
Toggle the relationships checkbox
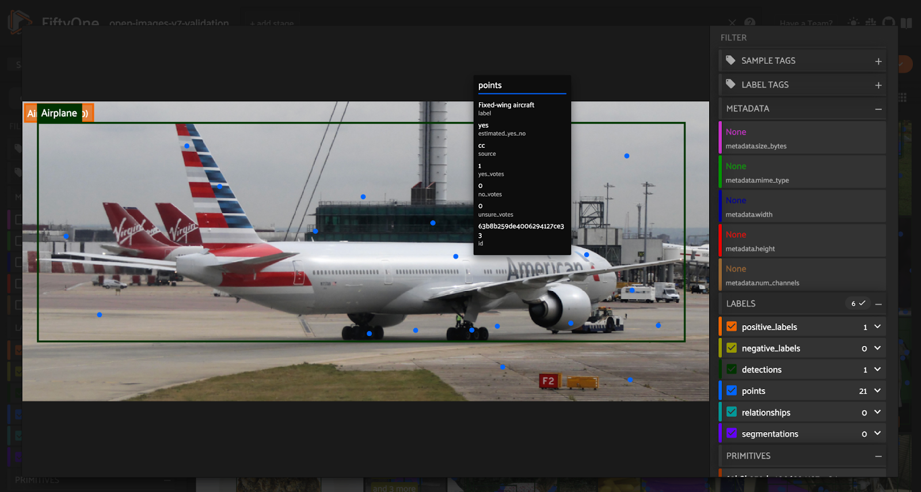click(x=732, y=411)
